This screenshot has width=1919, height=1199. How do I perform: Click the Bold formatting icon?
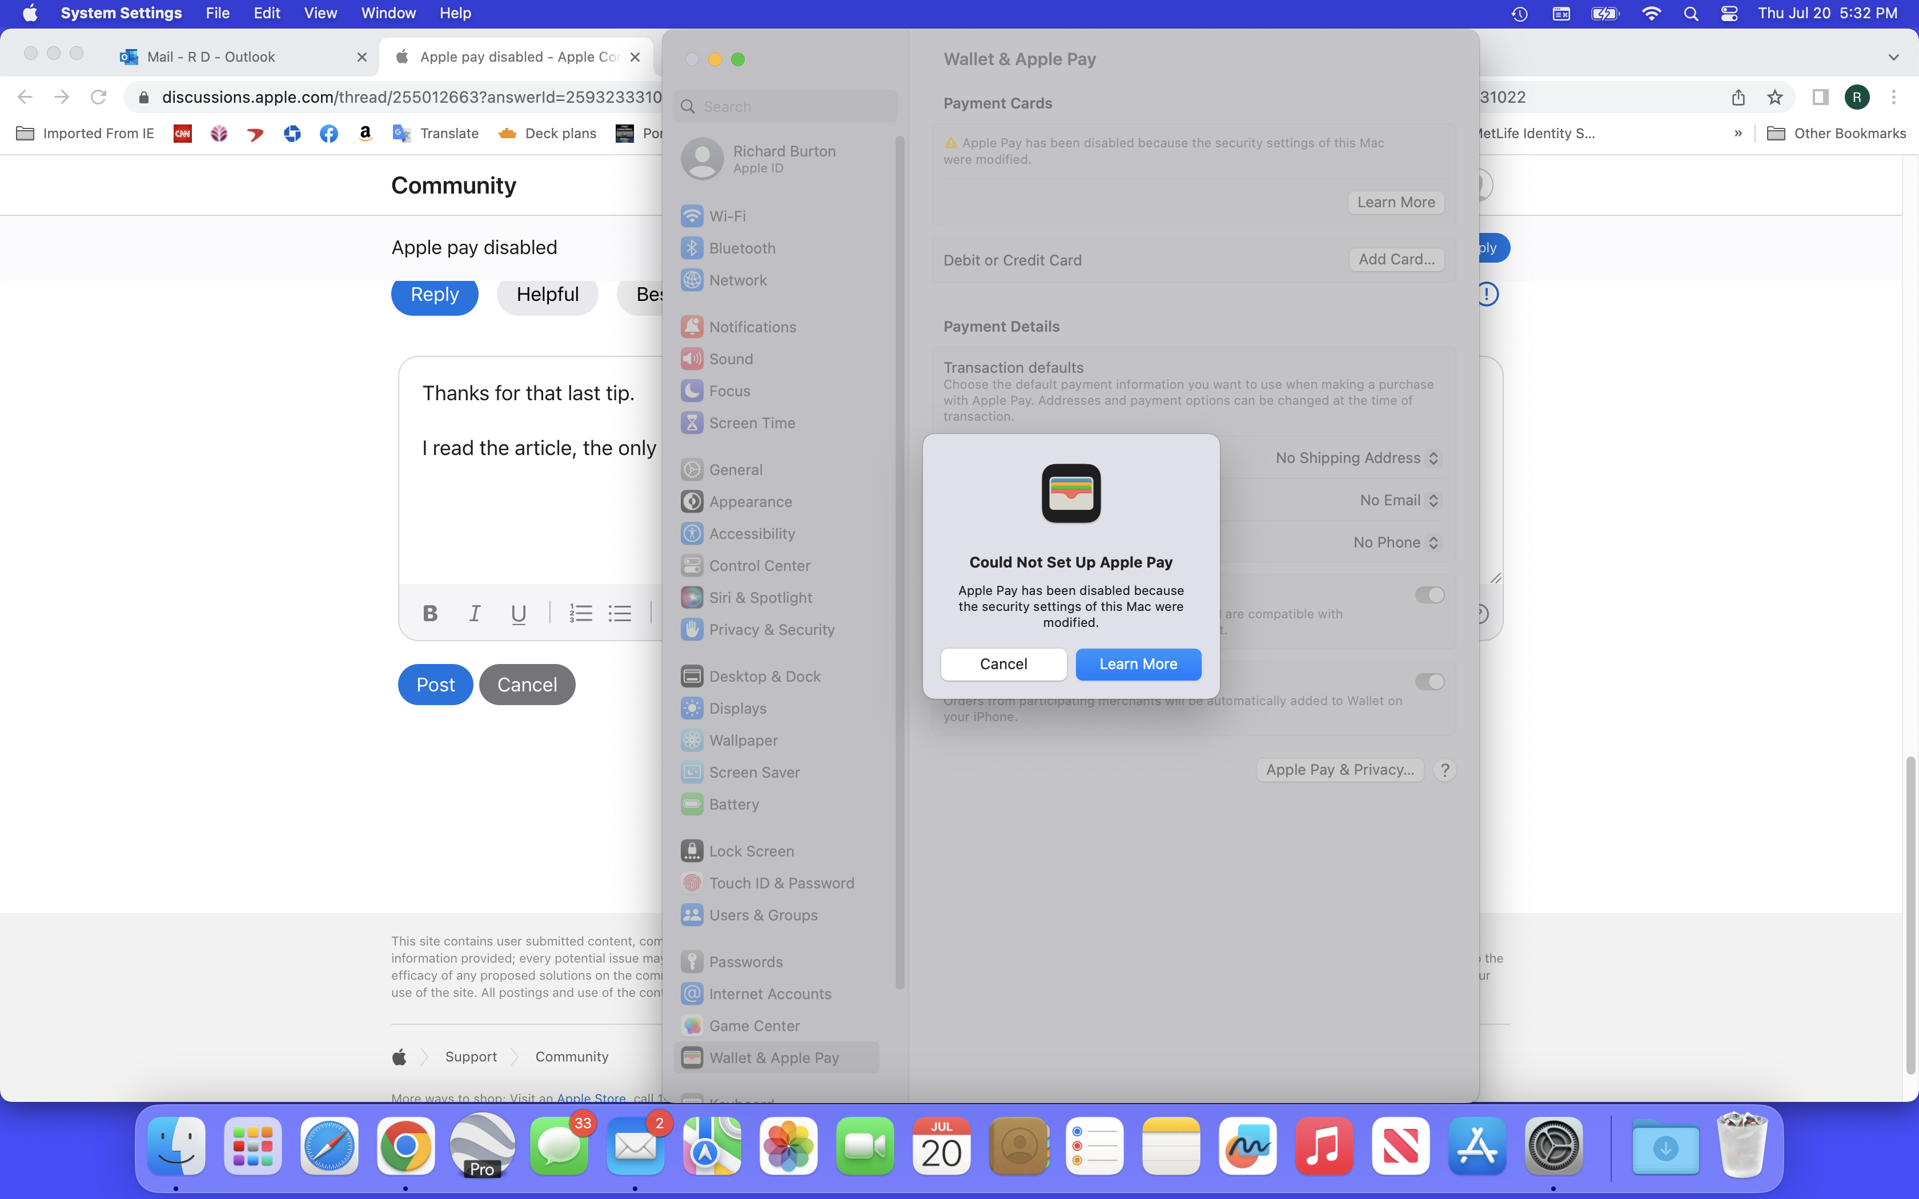(430, 613)
